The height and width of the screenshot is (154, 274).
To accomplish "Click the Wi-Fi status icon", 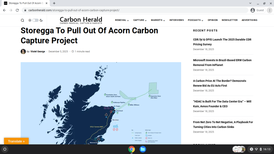I will pos(256,149).
